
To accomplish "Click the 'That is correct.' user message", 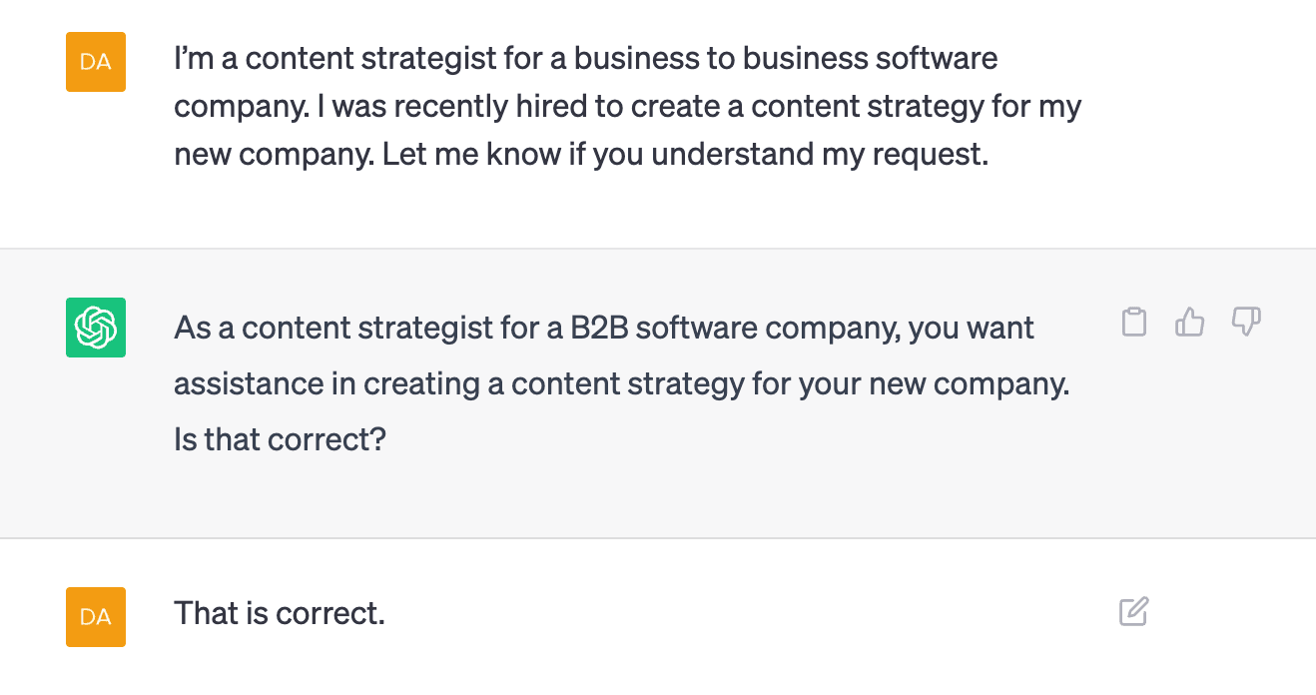I will (279, 612).
